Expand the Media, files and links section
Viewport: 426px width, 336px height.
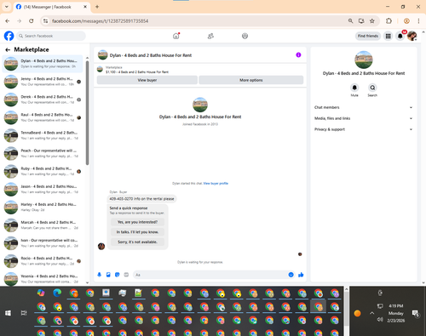click(363, 118)
